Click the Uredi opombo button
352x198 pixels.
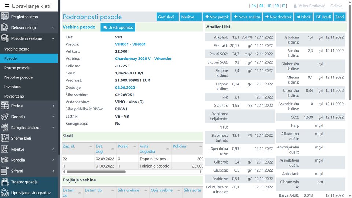117,27
